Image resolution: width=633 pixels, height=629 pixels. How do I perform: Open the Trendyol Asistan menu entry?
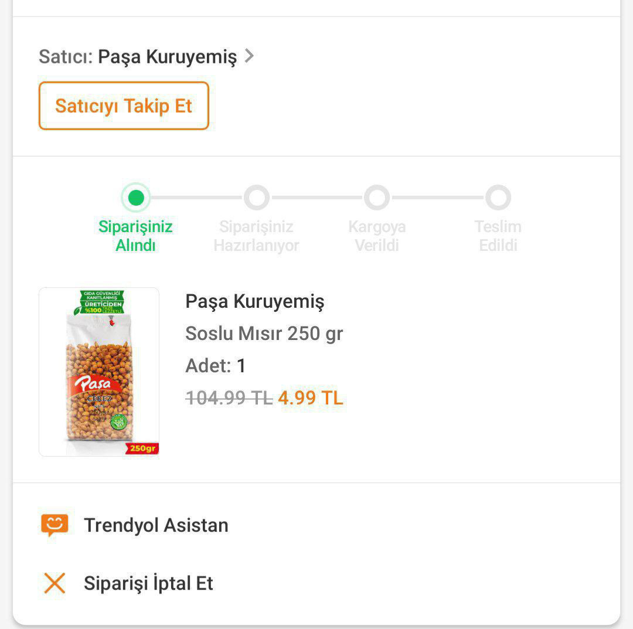(156, 525)
